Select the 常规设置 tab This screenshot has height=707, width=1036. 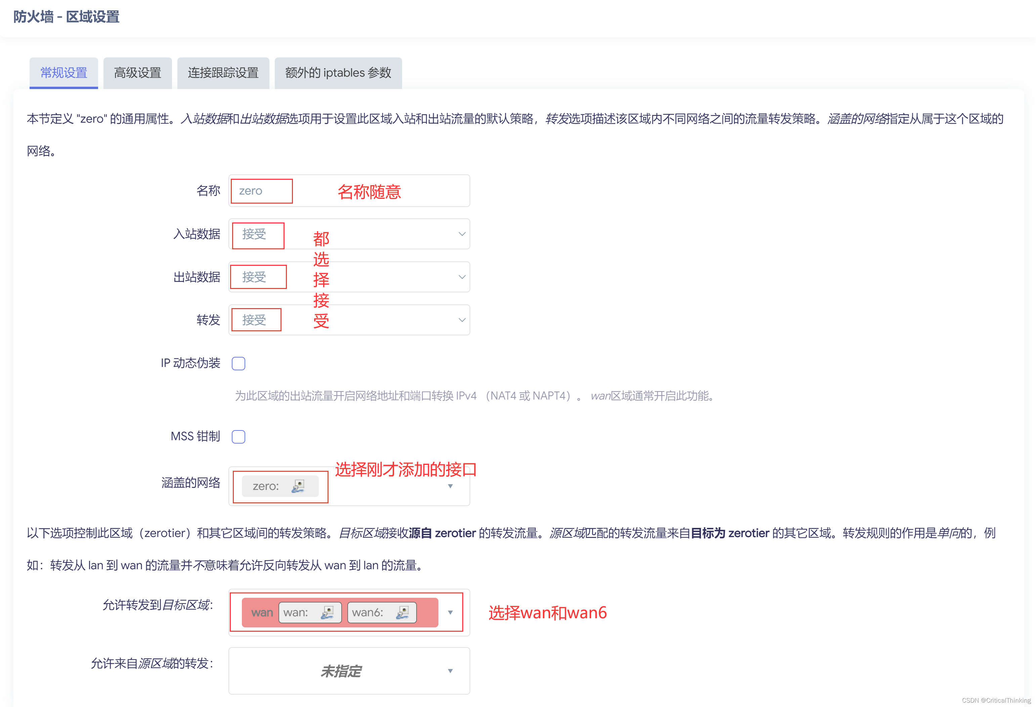64,73
